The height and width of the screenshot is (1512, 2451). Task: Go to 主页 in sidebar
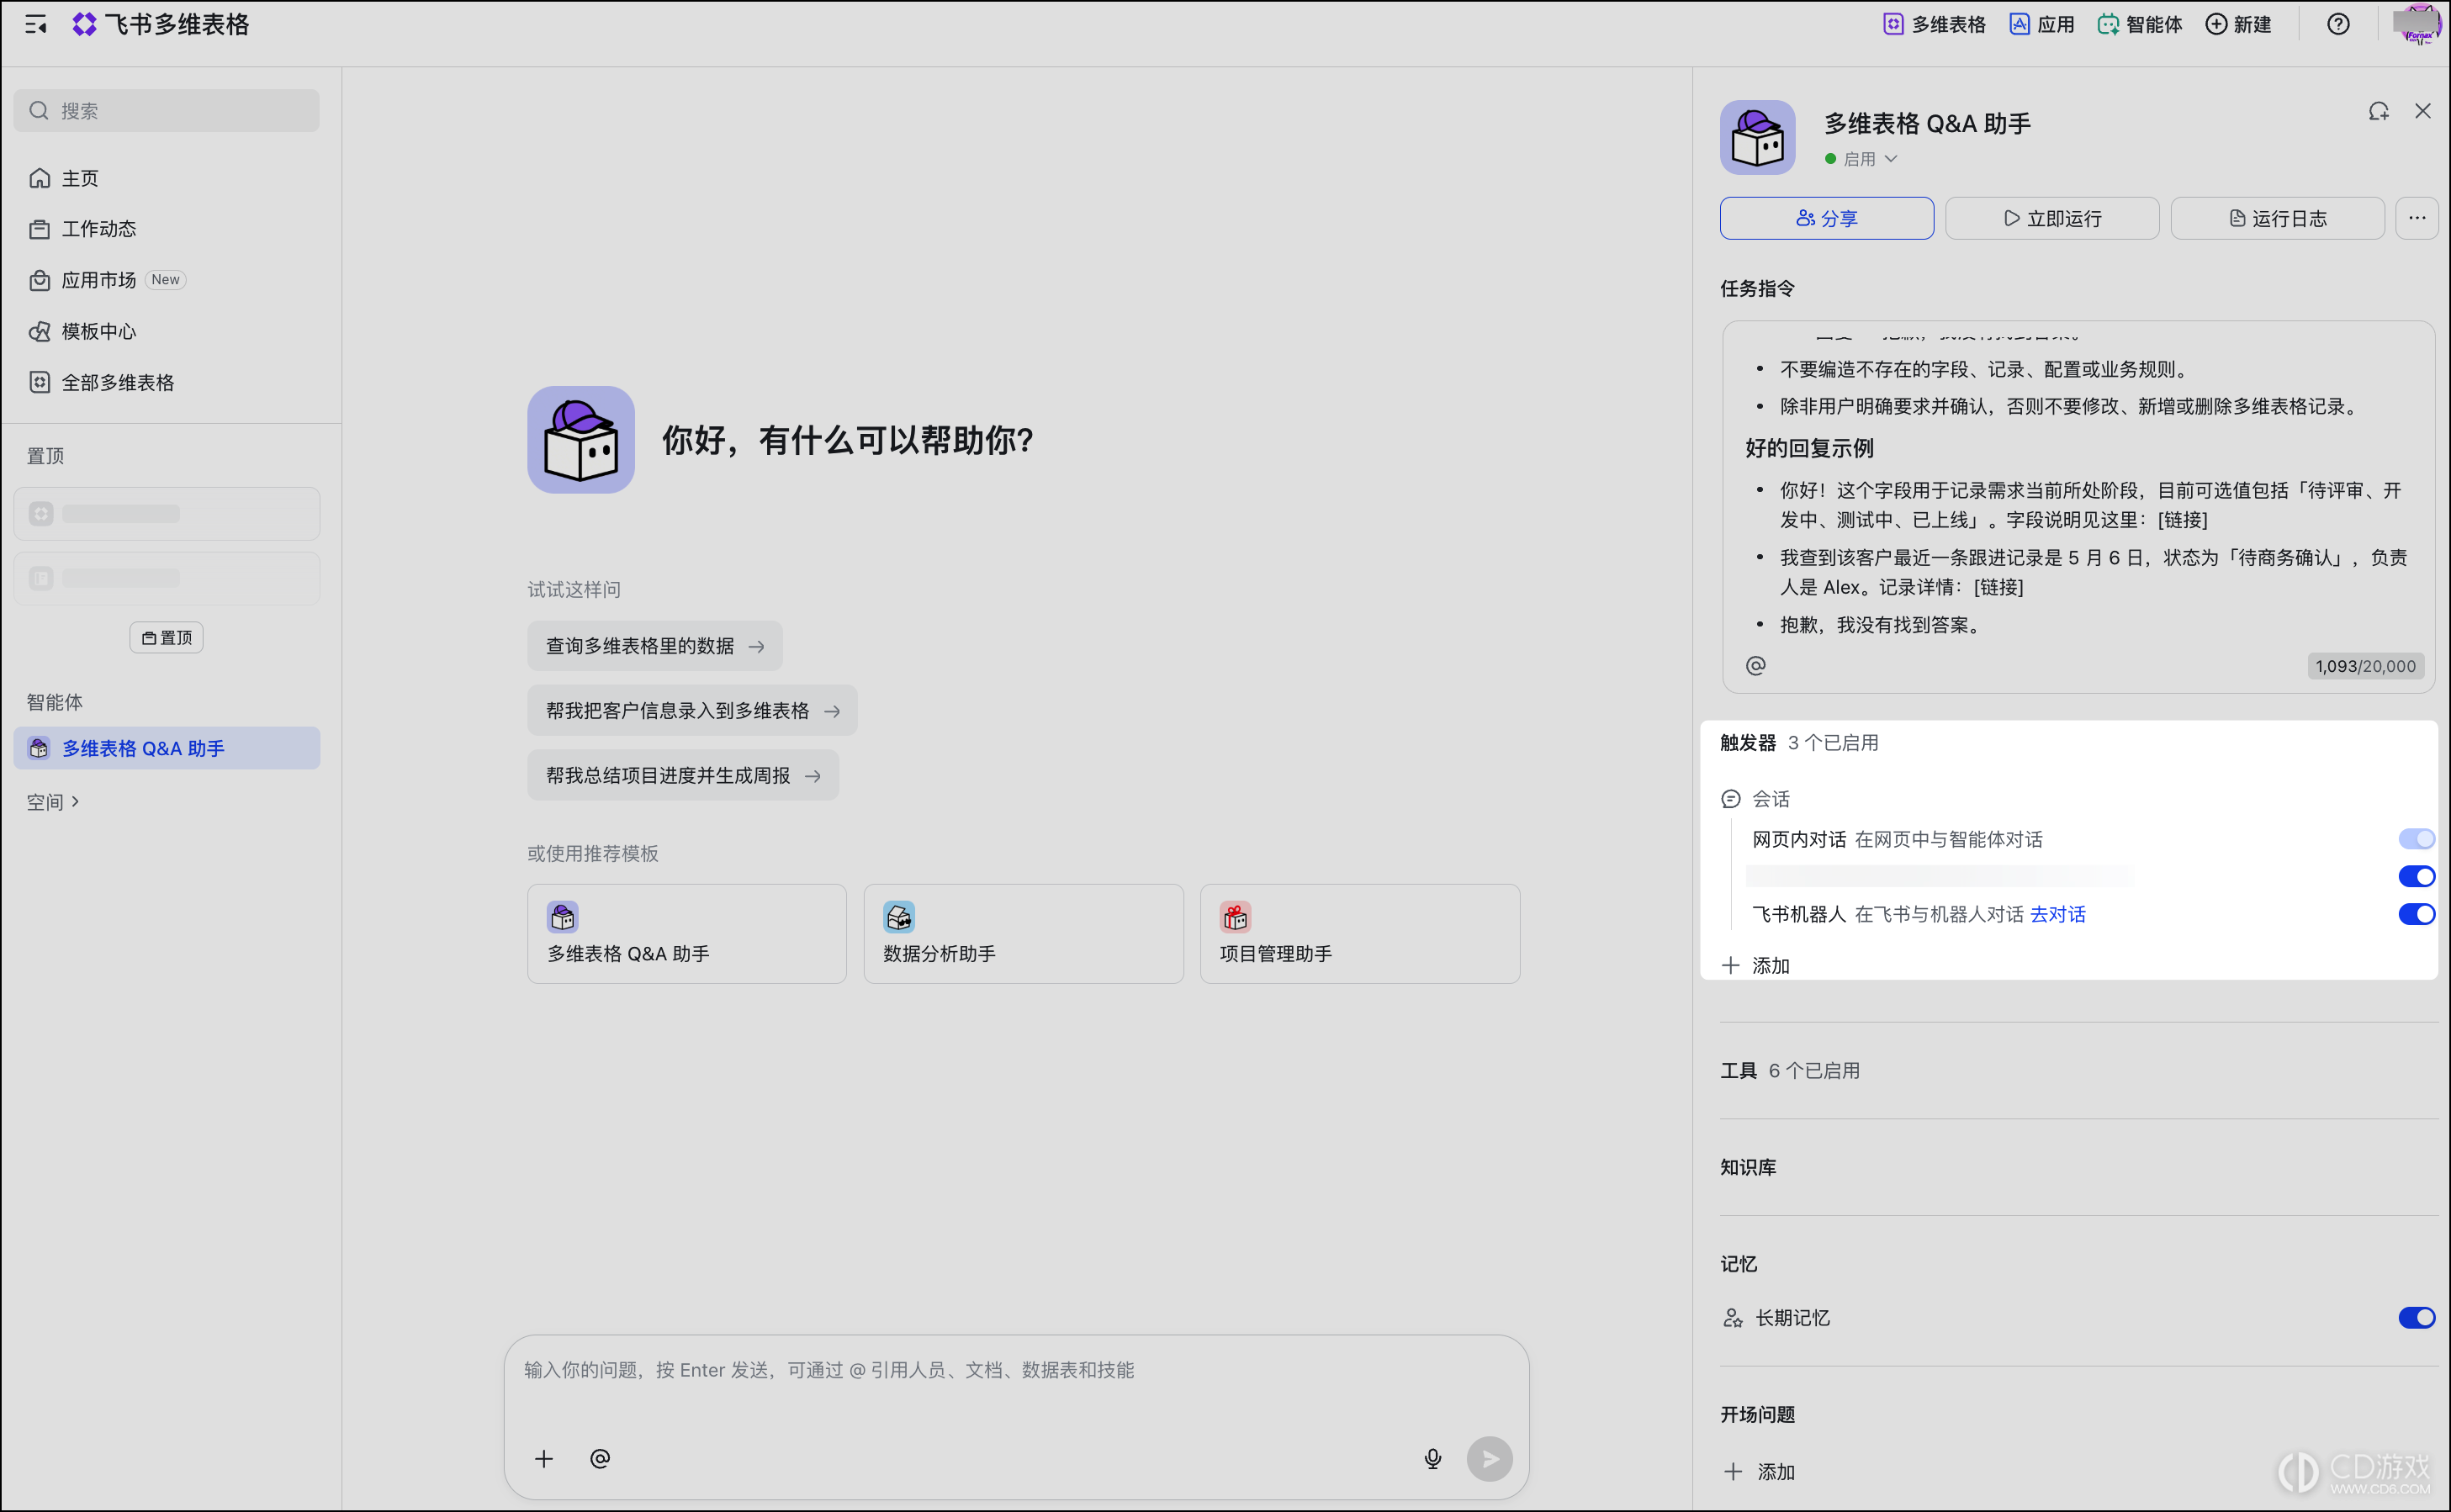tap(167, 178)
